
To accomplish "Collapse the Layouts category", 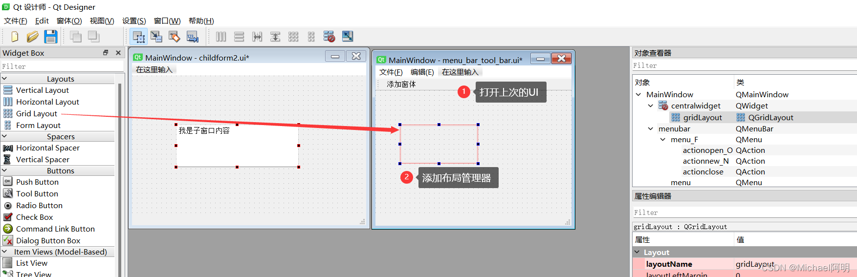I will pos(4,79).
